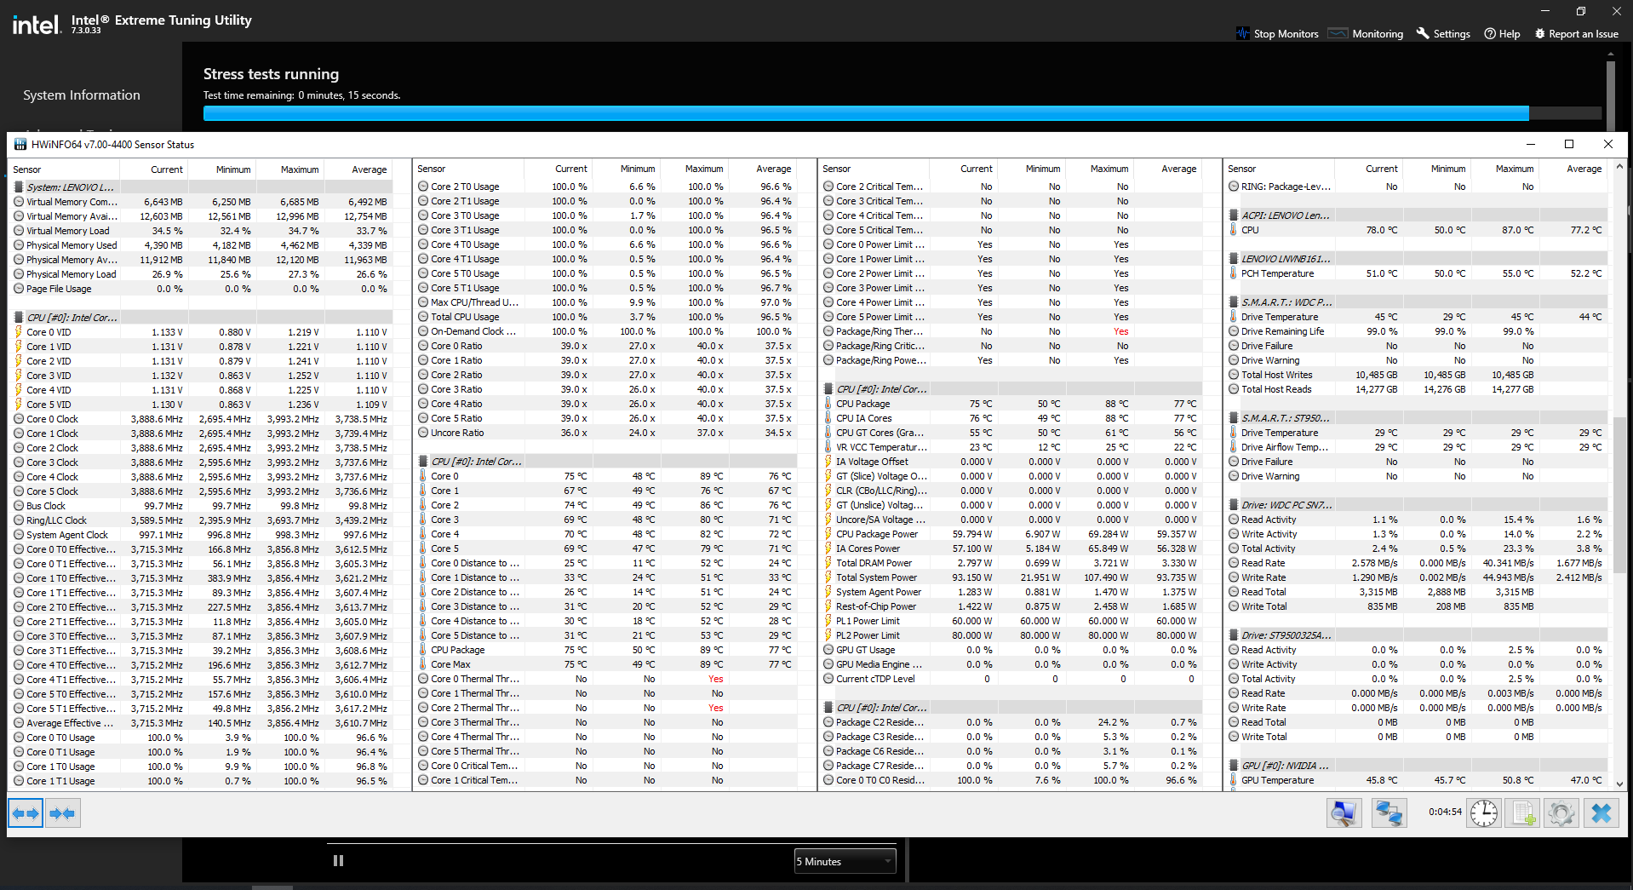The height and width of the screenshot is (890, 1633).
Task: Reset elapsed time with clock icon
Action: click(x=1484, y=813)
